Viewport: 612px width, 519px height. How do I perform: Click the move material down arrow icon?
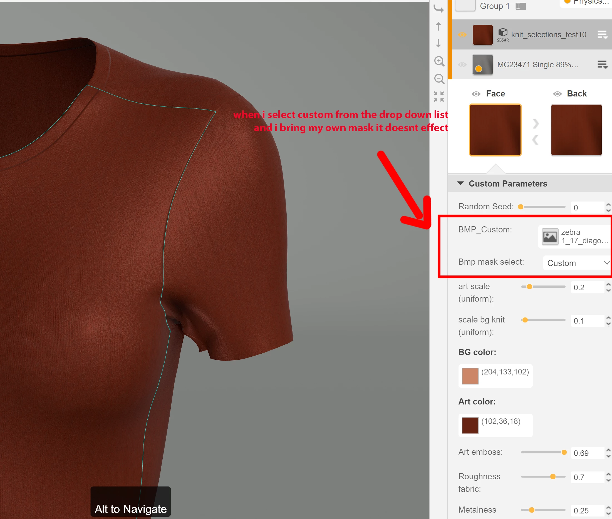coord(438,43)
